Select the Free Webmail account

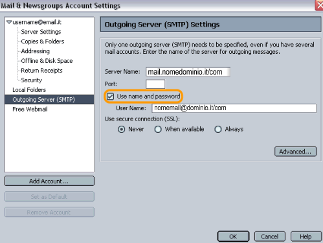30,109
